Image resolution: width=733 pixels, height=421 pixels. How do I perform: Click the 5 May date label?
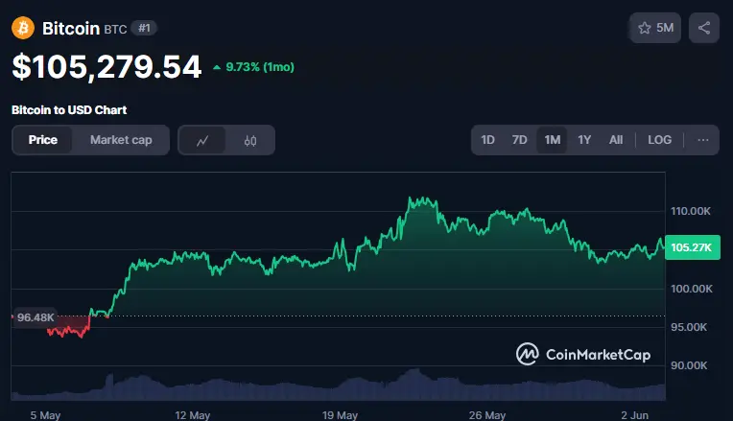click(45, 415)
